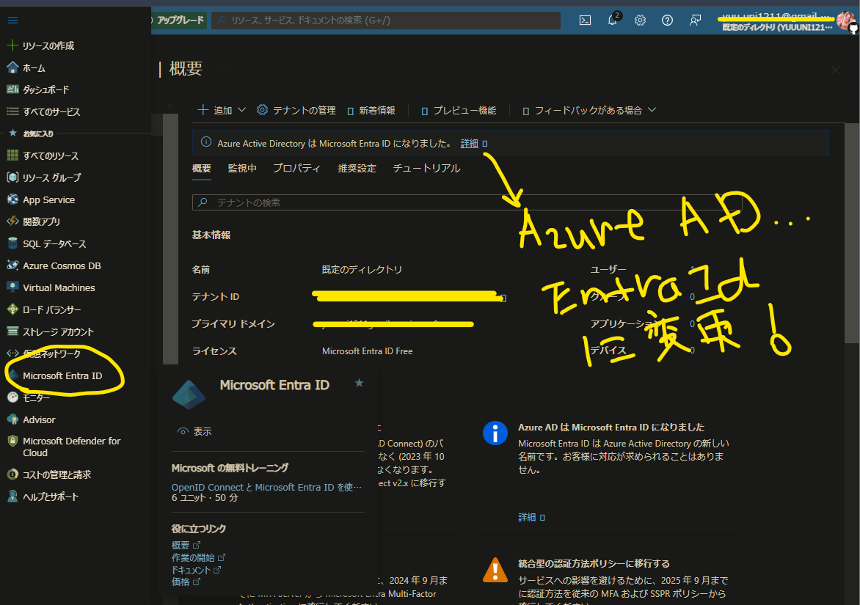This screenshot has height=605, width=860.
Task: Copy the テナント ID value icon
Action: coord(503,298)
